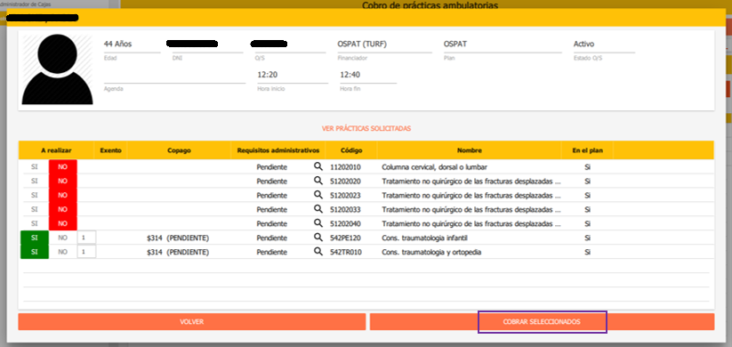Edit quantity field for code 542TR010
This screenshot has height=347, width=732.
click(x=86, y=252)
